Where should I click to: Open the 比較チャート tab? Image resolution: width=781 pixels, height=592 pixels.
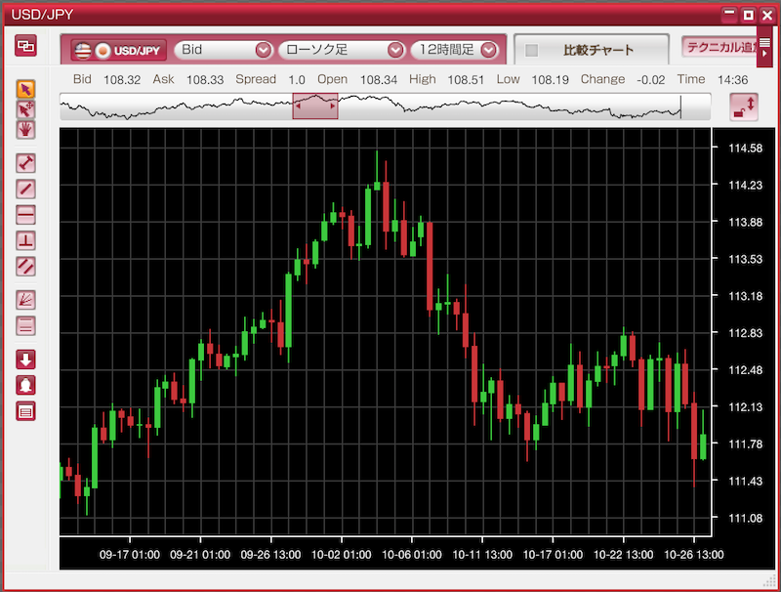[x=597, y=51]
